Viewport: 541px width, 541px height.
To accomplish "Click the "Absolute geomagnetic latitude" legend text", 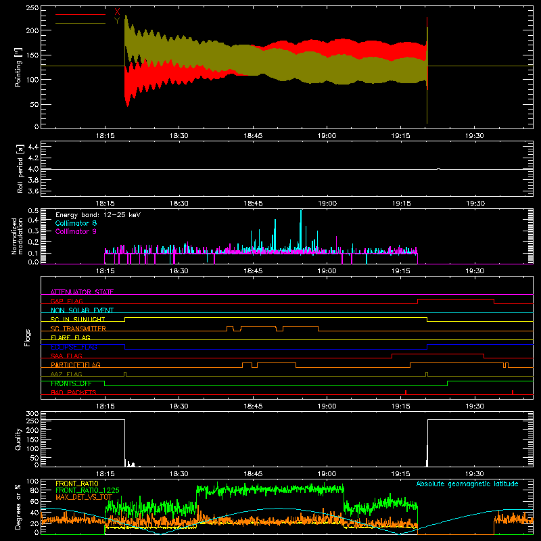I will (467, 484).
